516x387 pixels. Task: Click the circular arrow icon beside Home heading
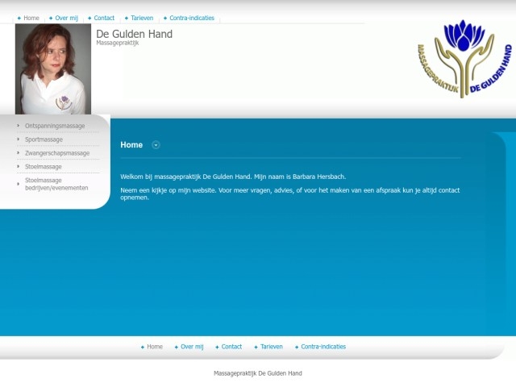[x=156, y=145]
